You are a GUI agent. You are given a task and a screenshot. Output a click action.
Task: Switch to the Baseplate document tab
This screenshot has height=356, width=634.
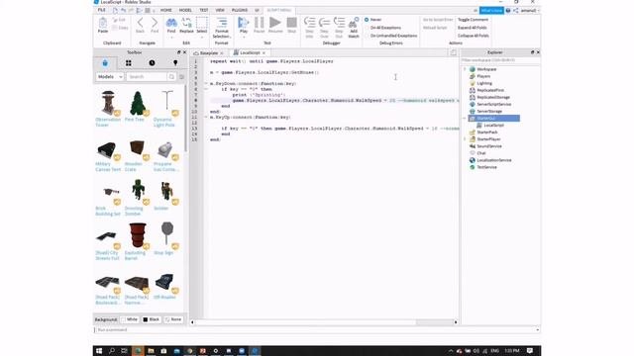pos(209,52)
